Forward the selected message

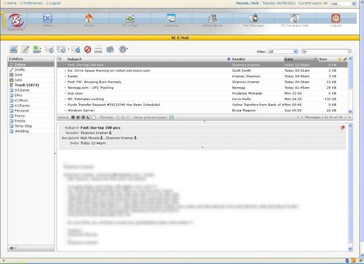(x=76, y=49)
